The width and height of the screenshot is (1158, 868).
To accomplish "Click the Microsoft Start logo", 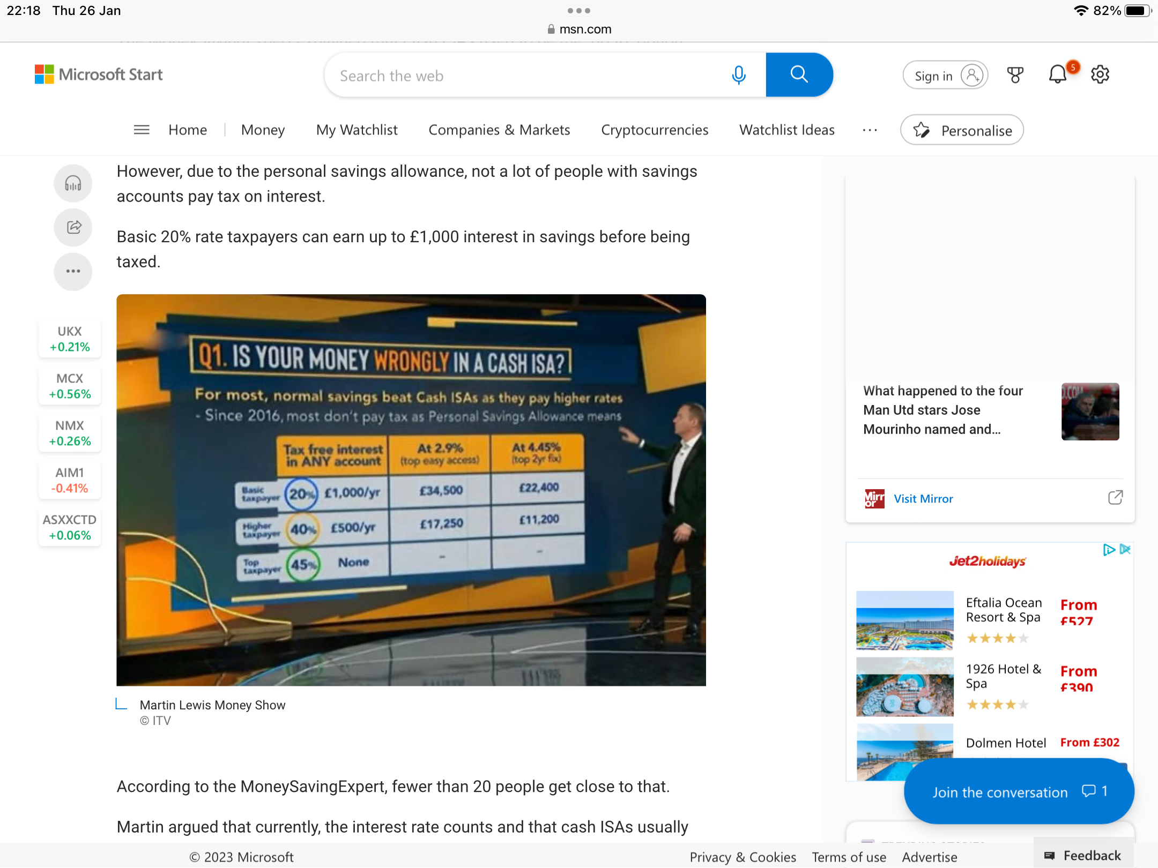I will (99, 74).
